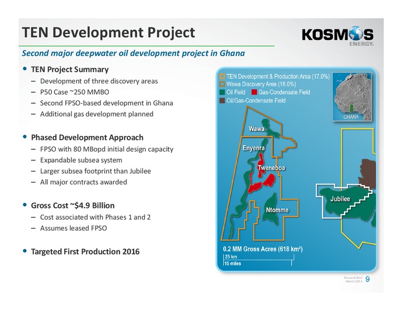Screen dimensions: 402x311
Task: Click 'Expandable subsea system' line
Action: pos(81,160)
